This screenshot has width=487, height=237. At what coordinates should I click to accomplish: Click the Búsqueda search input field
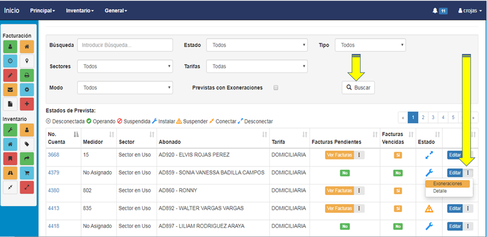click(125, 45)
